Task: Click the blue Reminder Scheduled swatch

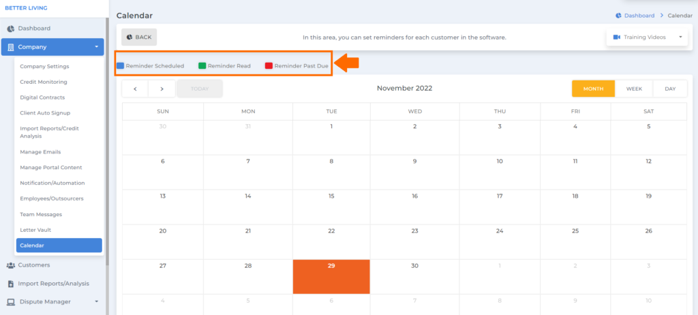Action: click(x=120, y=66)
